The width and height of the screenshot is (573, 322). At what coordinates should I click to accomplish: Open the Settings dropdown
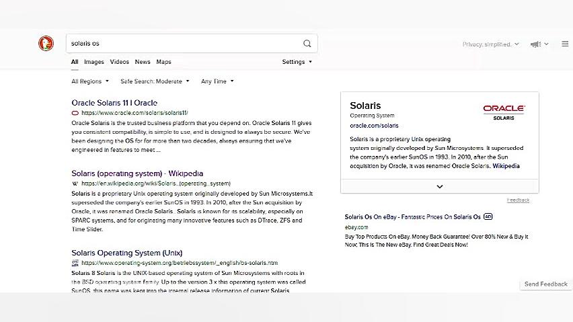pos(297,62)
